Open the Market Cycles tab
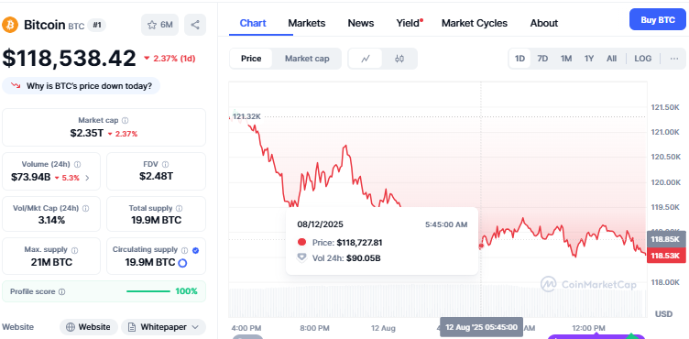 pos(475,23)
